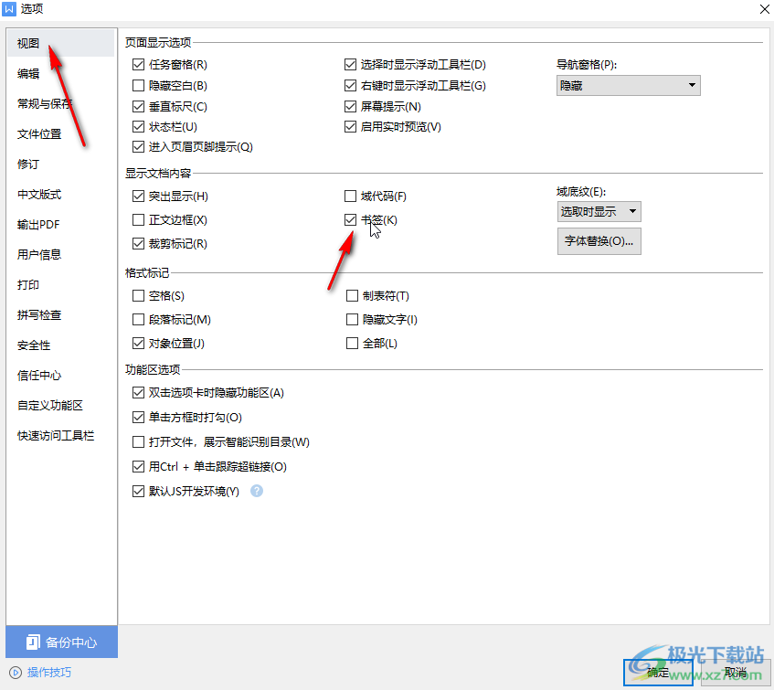The height and width of the screenshot is (690, 774).
Task: Enable the 全部(L) format marks checkbox
Action: pyautogui.click(x=352, y=344)
